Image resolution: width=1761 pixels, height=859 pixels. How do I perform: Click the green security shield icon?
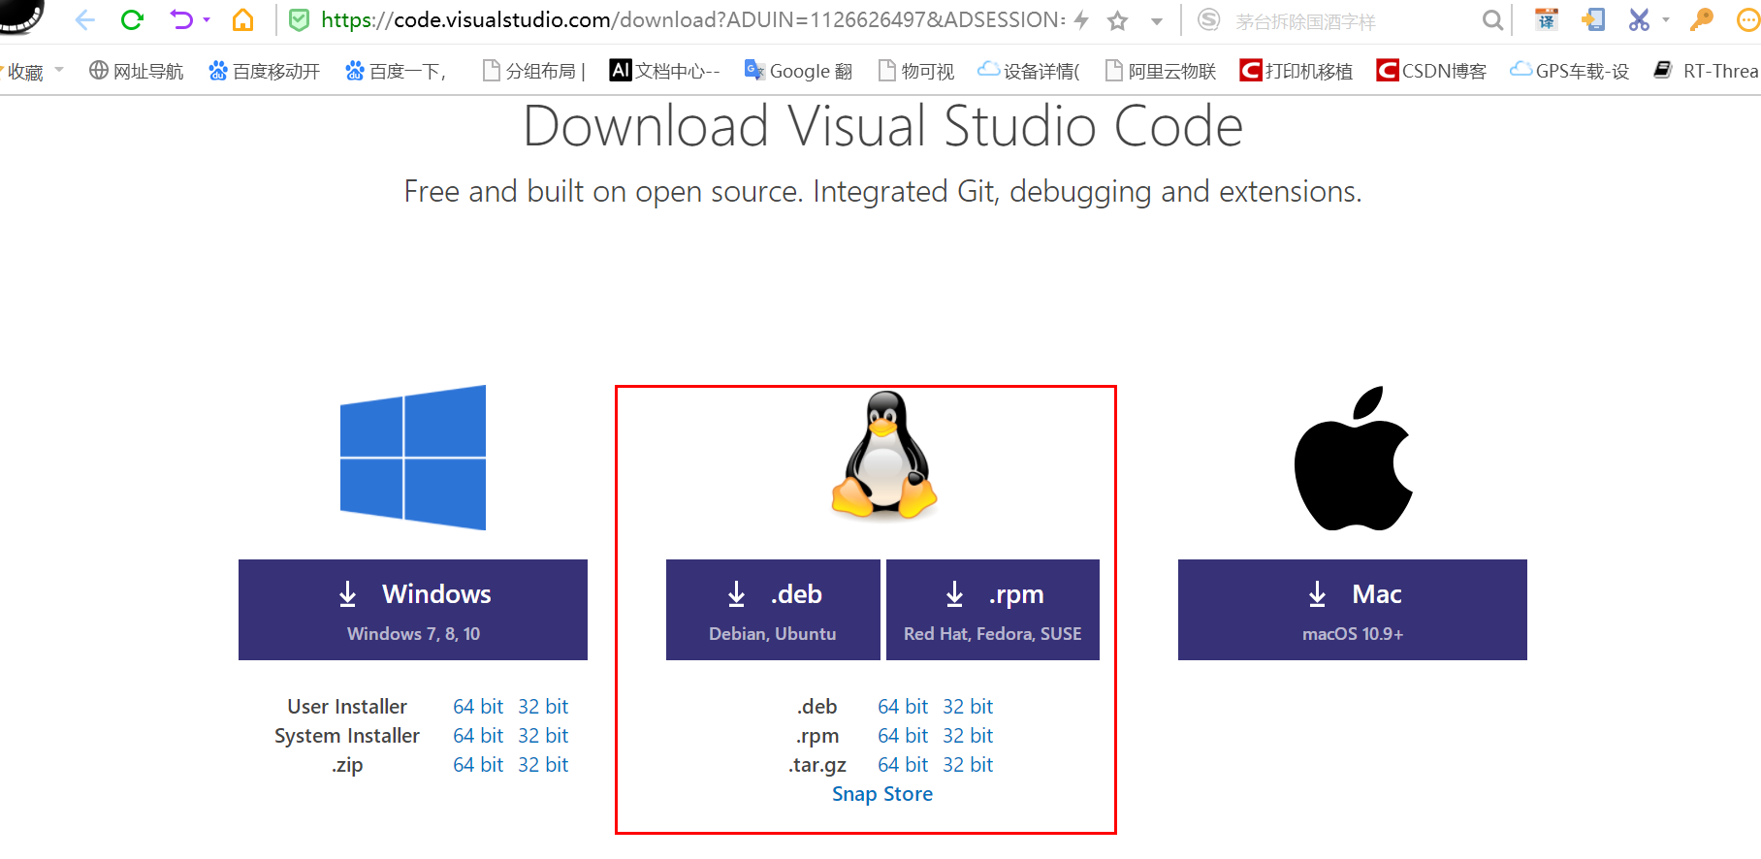(300, 20)
